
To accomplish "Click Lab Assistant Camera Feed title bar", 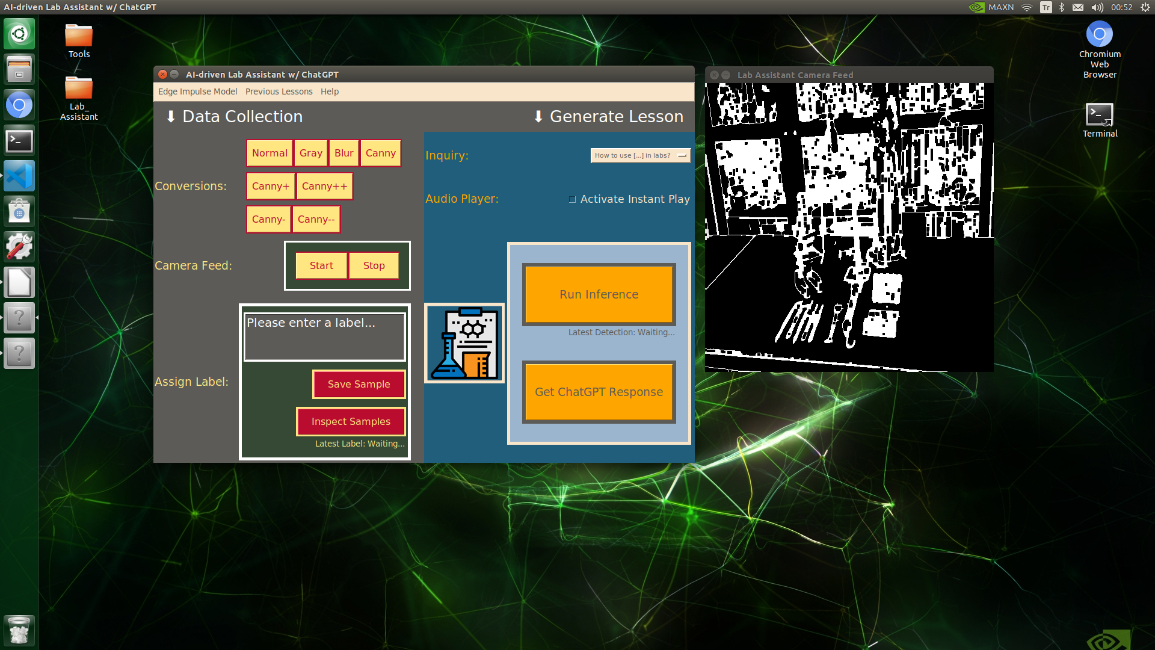I will coord(849,75).
